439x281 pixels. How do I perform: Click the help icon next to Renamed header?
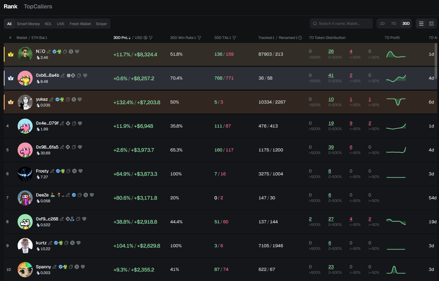click(x=300, y=38)
